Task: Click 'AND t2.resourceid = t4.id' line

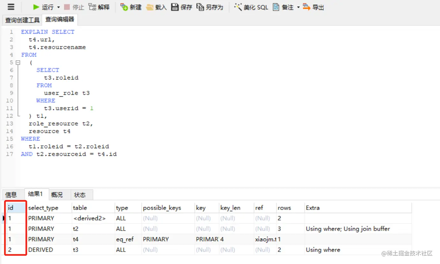Action: [x=69, y=154]
